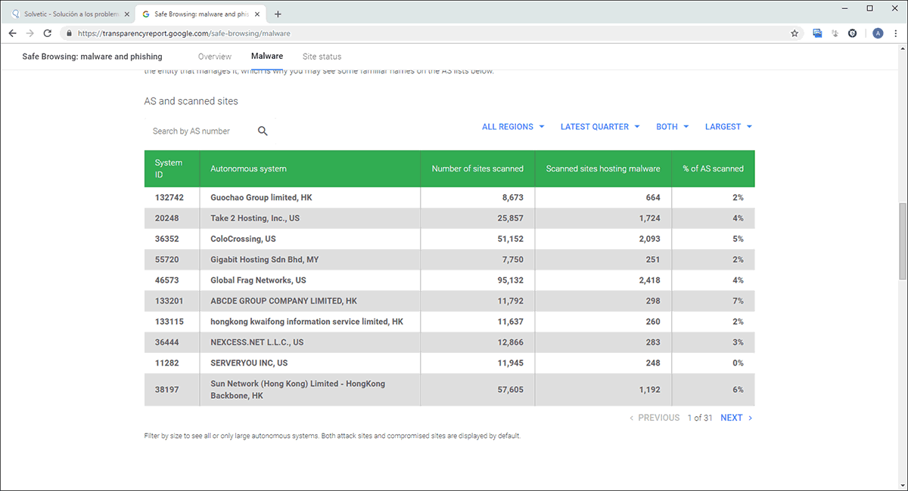
Task: Click the blue screens extension icon
Action: point(817,33)
